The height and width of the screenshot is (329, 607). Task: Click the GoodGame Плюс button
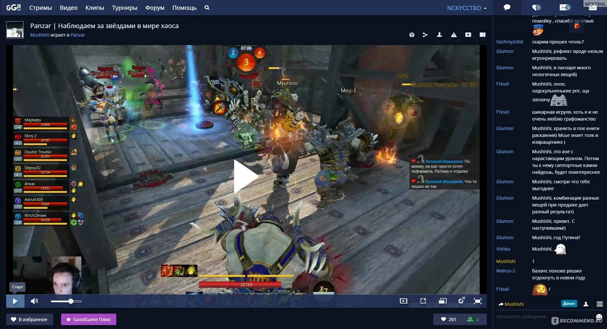[x=88, y=319]
